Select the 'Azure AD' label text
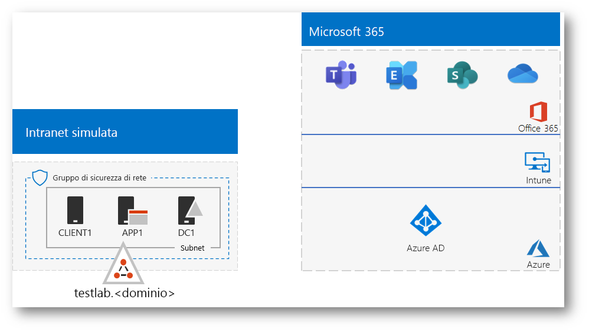589x332 pixels. point(426,248)
